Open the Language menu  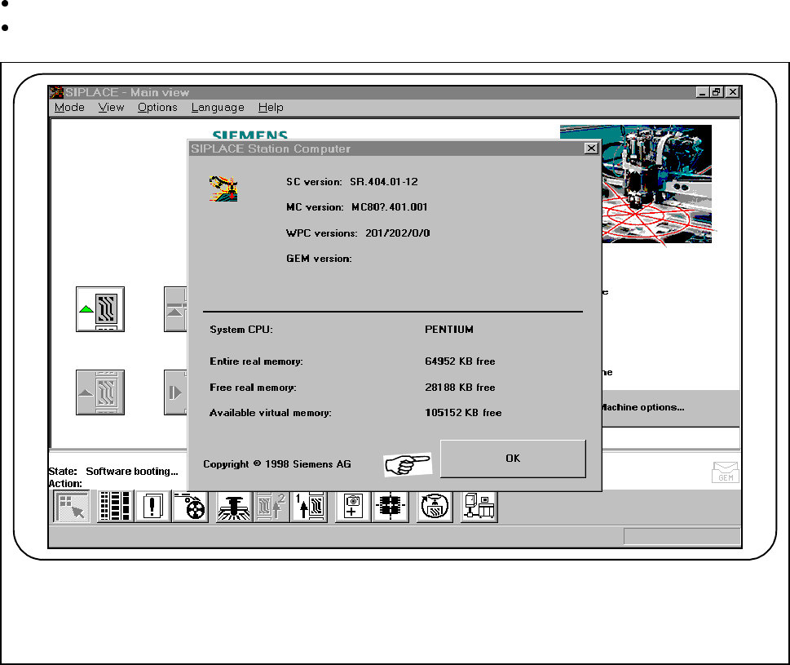pos(218,108)
